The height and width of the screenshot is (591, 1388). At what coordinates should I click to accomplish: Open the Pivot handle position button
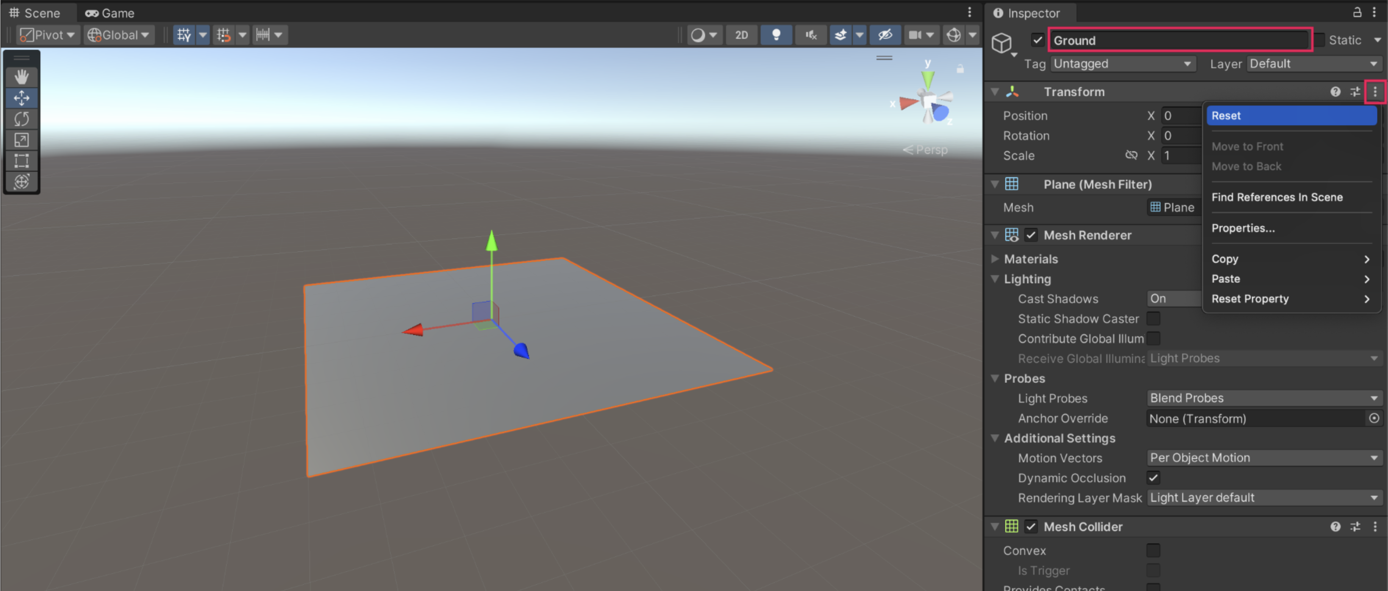47,35
